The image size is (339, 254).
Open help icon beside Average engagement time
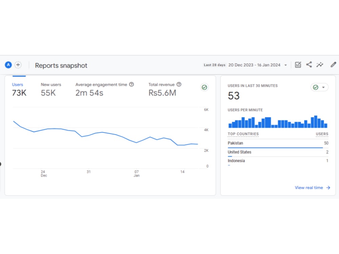coord(132,84)
